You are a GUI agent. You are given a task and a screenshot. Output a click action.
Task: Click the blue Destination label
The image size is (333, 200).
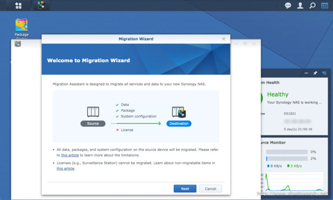[179, 123]
